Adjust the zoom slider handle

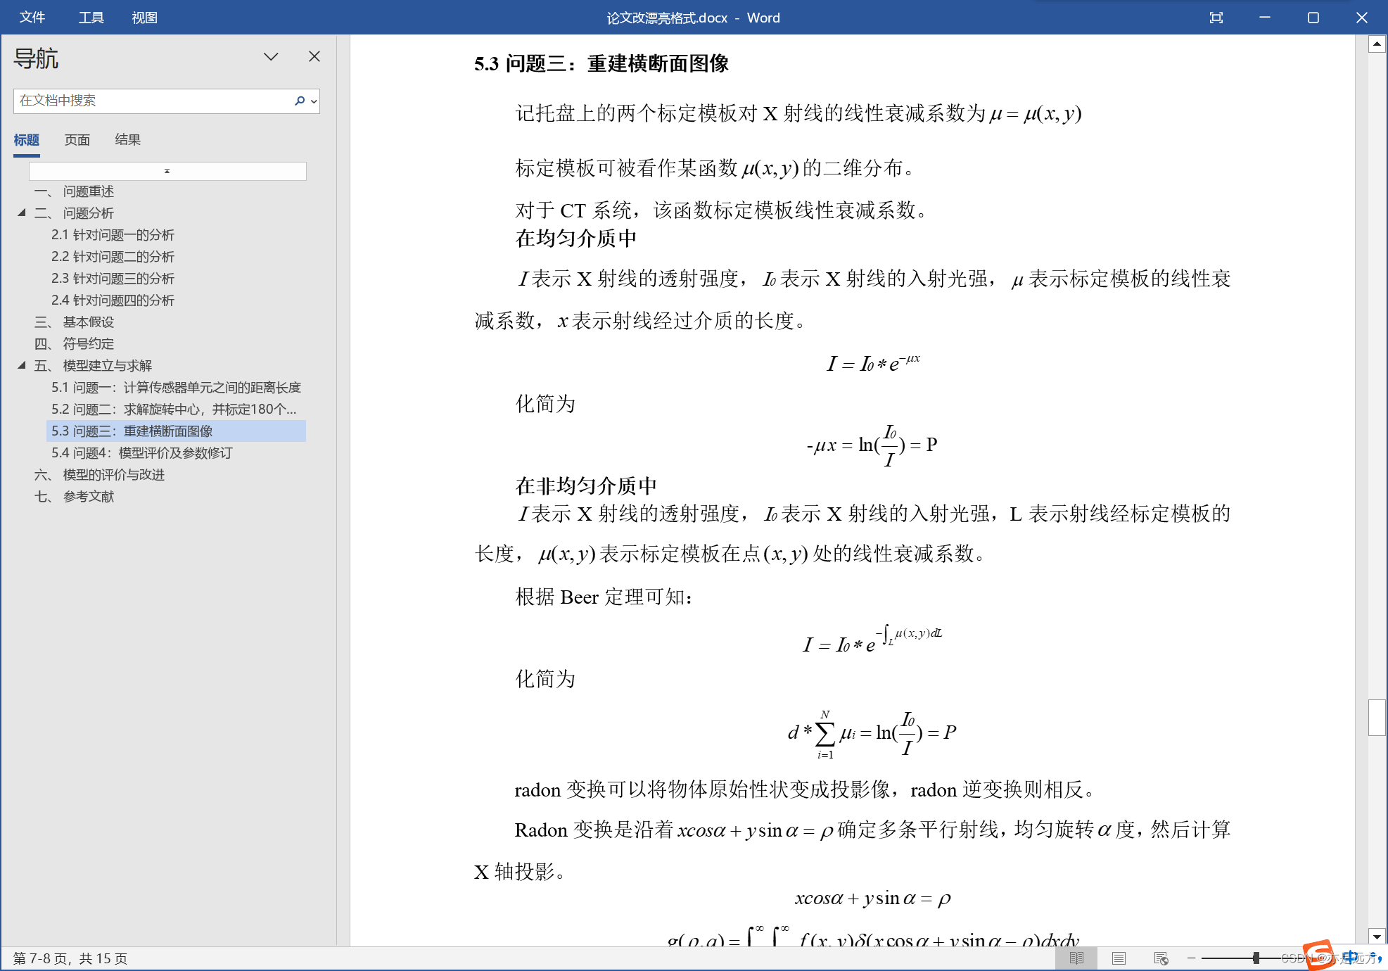tap(1256, 958)
